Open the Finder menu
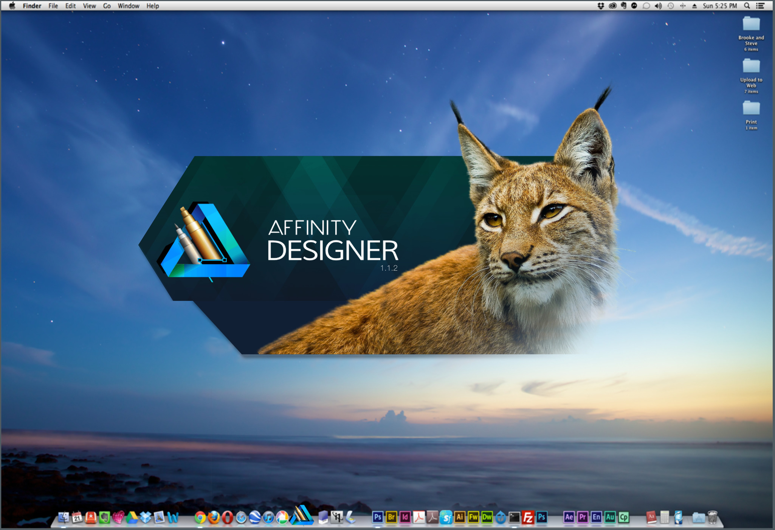The image size is (775, 530). pos(32,6)
